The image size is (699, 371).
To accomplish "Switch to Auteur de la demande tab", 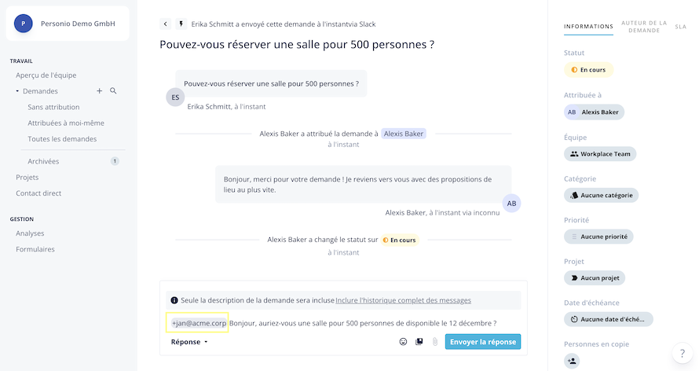I will [644, 27].
